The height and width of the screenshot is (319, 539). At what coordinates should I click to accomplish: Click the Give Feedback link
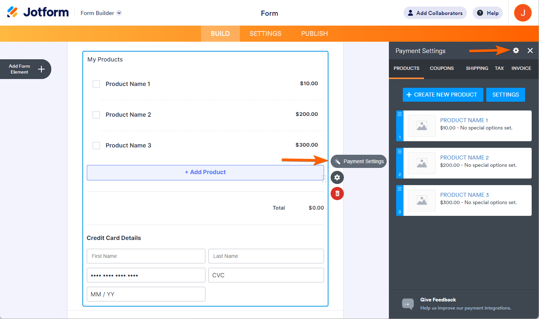click(x=438, y=300)
